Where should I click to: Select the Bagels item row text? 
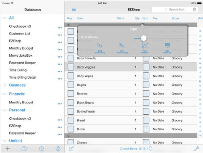82,85
